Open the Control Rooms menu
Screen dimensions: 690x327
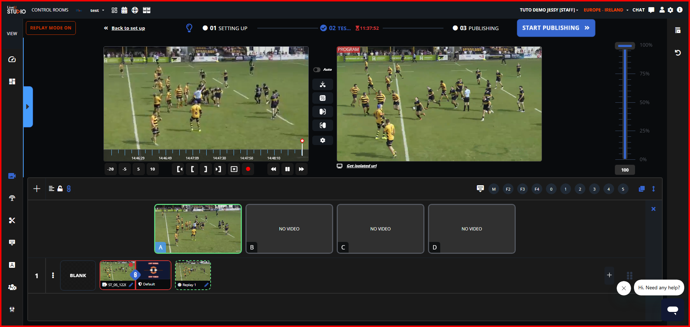[50, 10]
